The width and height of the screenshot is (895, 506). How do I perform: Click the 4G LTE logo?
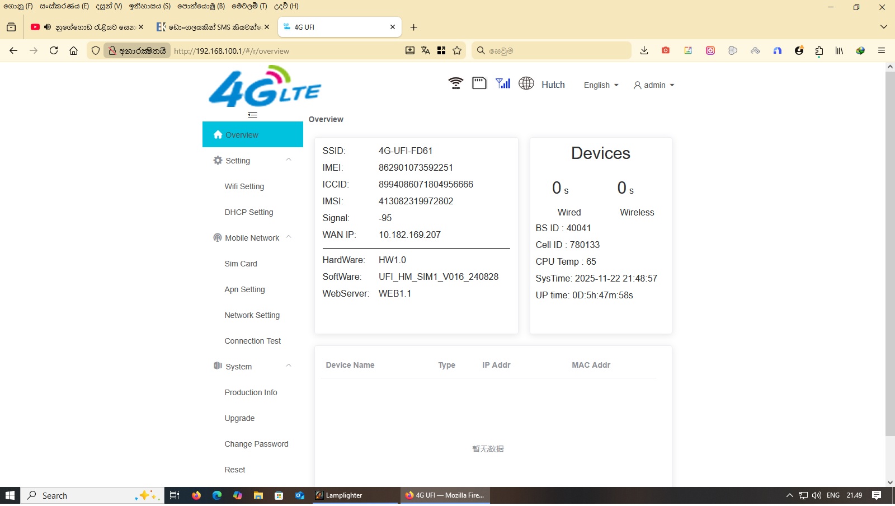[x=265, y=86]
